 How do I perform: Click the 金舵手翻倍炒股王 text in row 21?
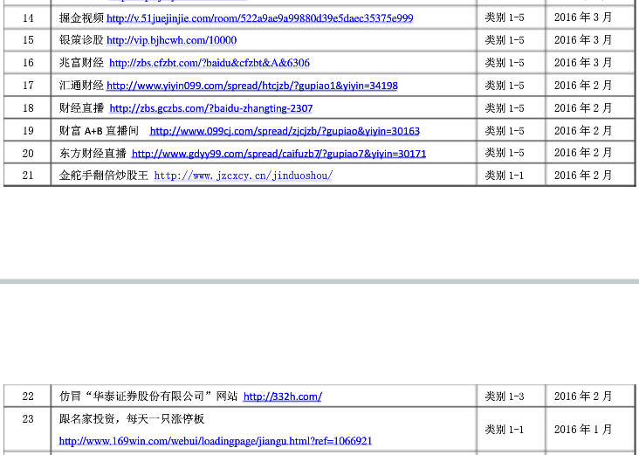pyautogui.click(x=104, y=176)
